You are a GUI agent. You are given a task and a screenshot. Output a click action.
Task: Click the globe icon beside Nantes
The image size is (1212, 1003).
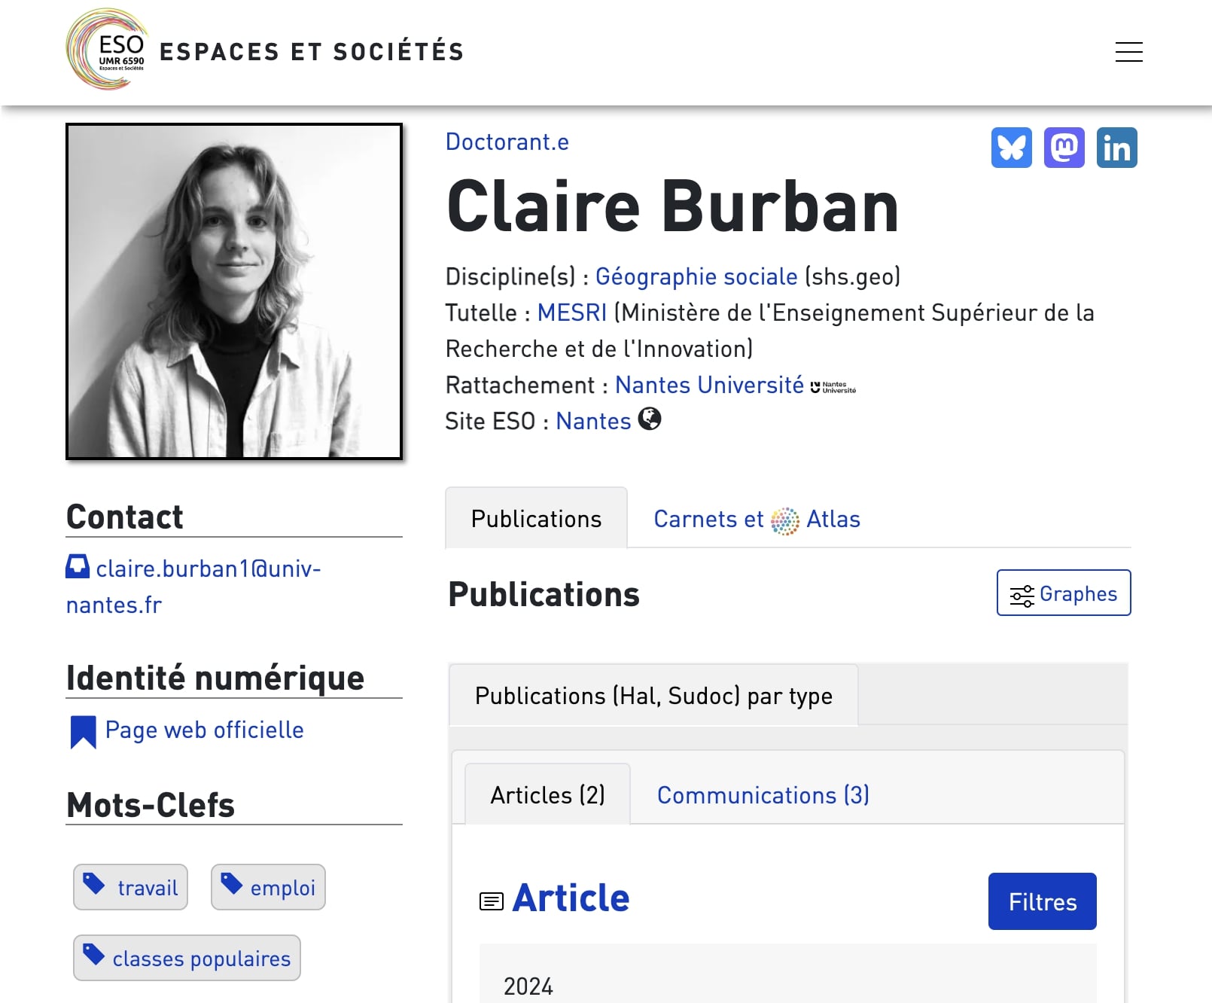(649, 420)
